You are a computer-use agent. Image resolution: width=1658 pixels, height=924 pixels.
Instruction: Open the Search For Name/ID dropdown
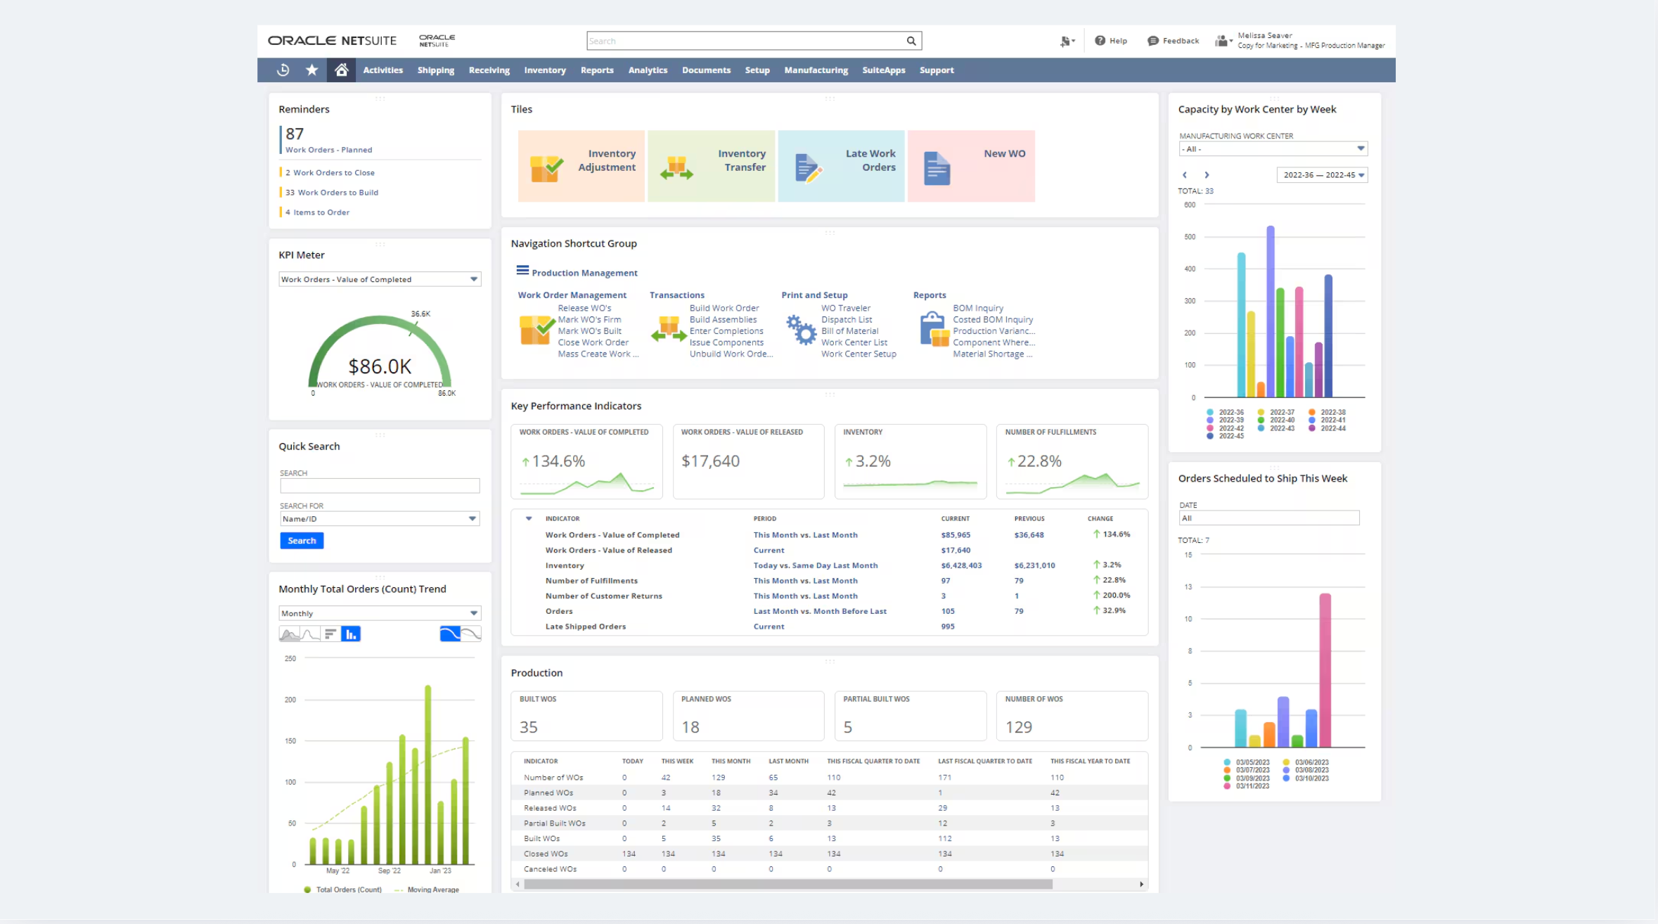[x=380, y=519]
